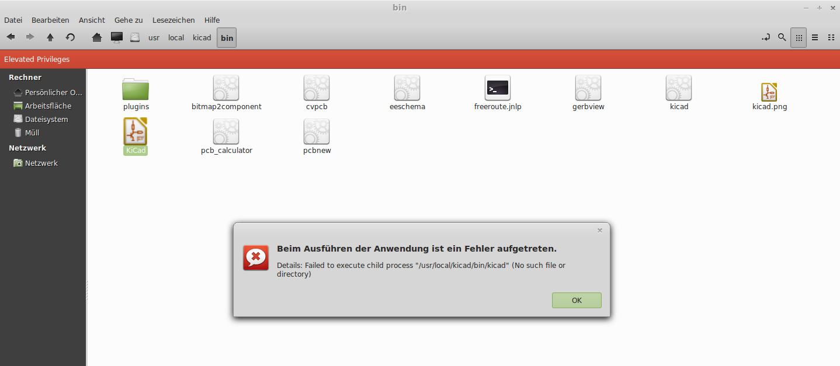Click the bin path bar button

pyautogui.click(x=227, y=38)
